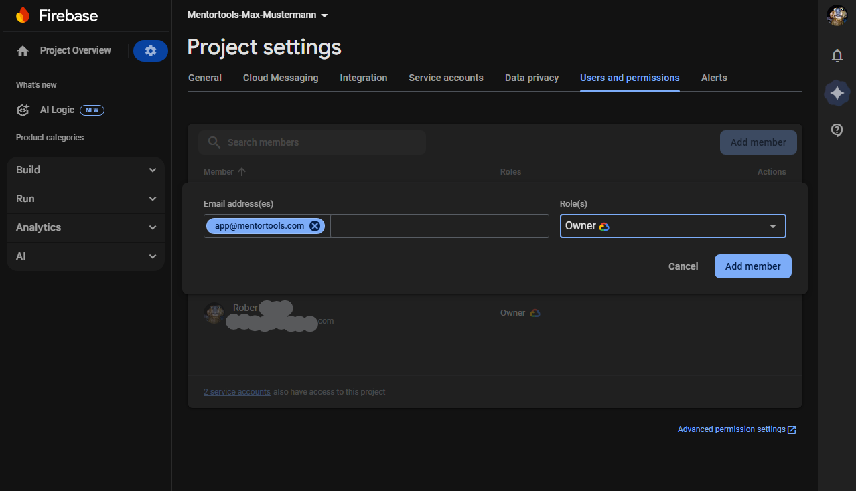The height and width of the screenshot is (491, 856).
Task: Click the Project settings heading
Action: (265, 47)
